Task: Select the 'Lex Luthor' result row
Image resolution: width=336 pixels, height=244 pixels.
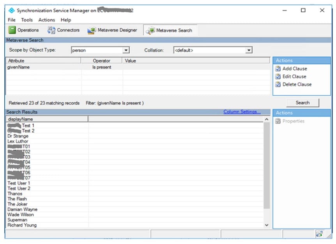Action: tap(134, 141)
